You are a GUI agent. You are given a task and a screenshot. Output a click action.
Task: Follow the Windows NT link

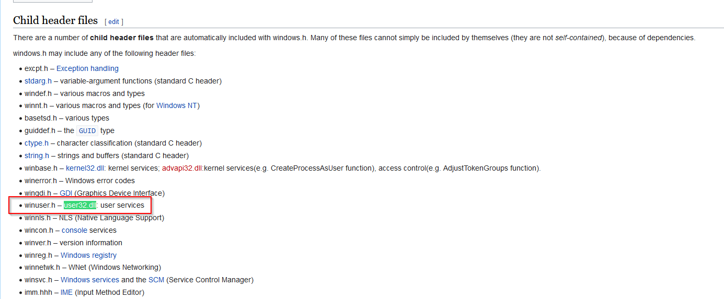pos(177,105)
